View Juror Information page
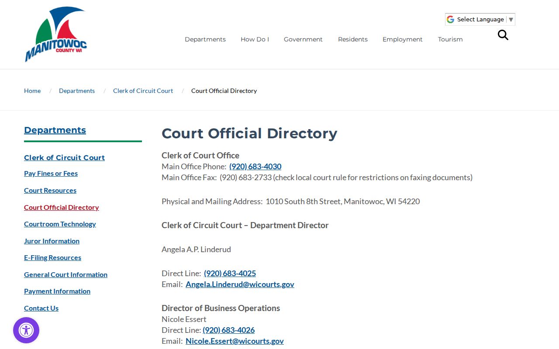This screenshot has width=559, height=349. (52, 241)
